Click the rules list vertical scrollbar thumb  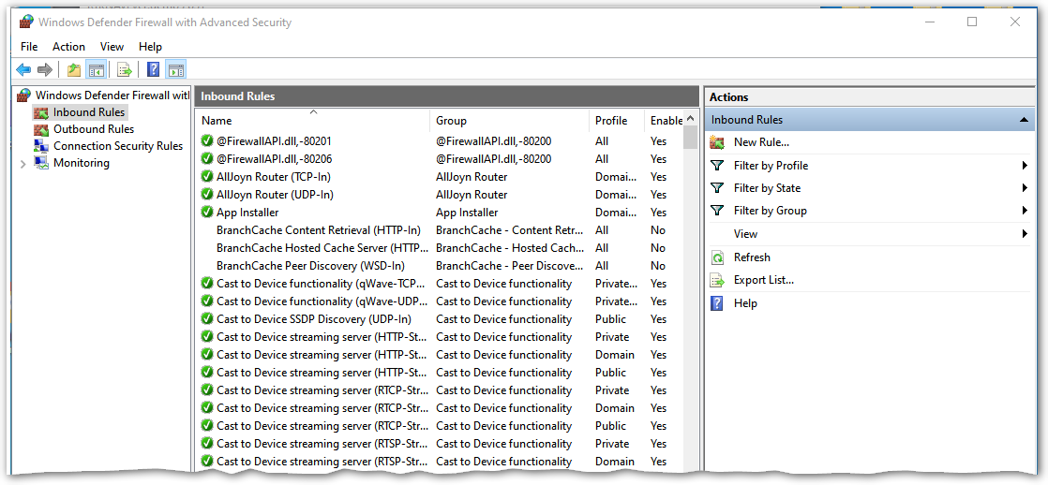[x=691, y=138]
